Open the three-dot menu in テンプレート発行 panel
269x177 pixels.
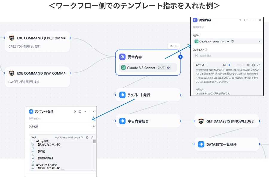point(85,111)
